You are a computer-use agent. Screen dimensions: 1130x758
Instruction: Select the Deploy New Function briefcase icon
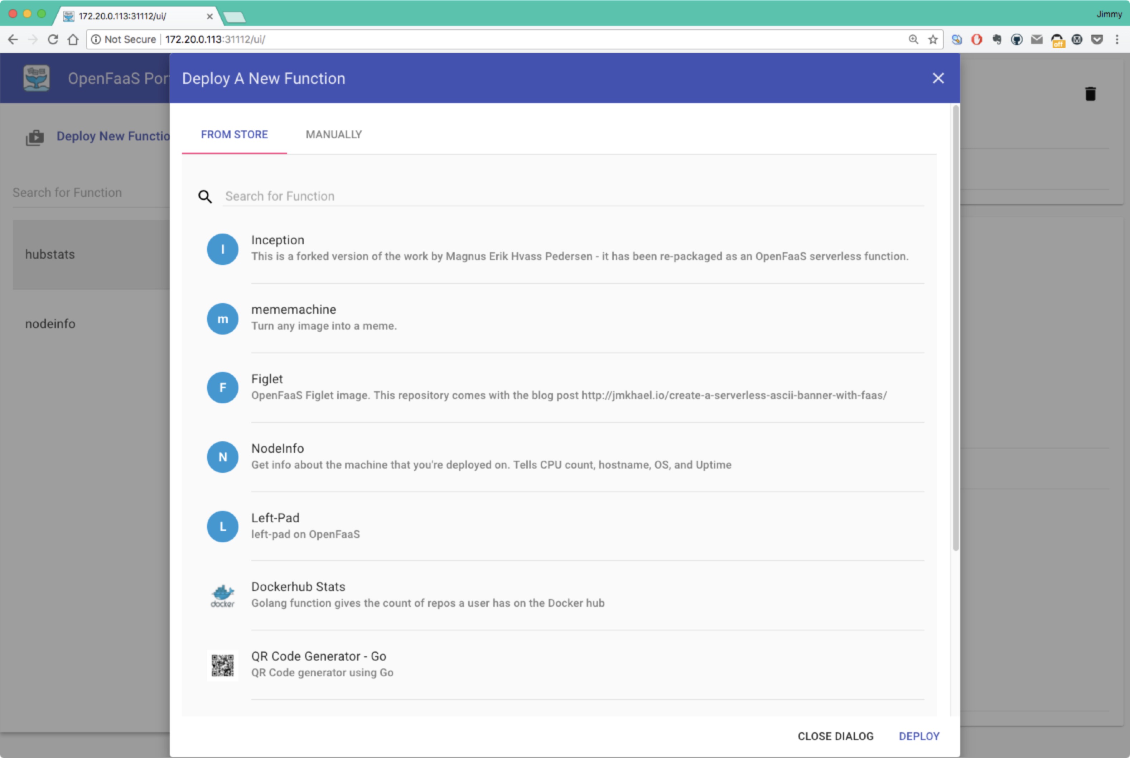pos(35,137)
